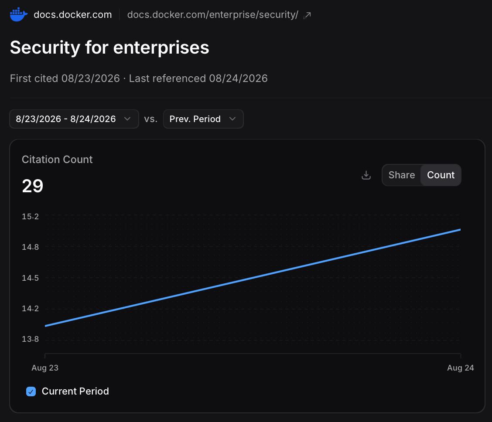
Task: Click the blue trend line in chart
Action: [x=253, y=278]
